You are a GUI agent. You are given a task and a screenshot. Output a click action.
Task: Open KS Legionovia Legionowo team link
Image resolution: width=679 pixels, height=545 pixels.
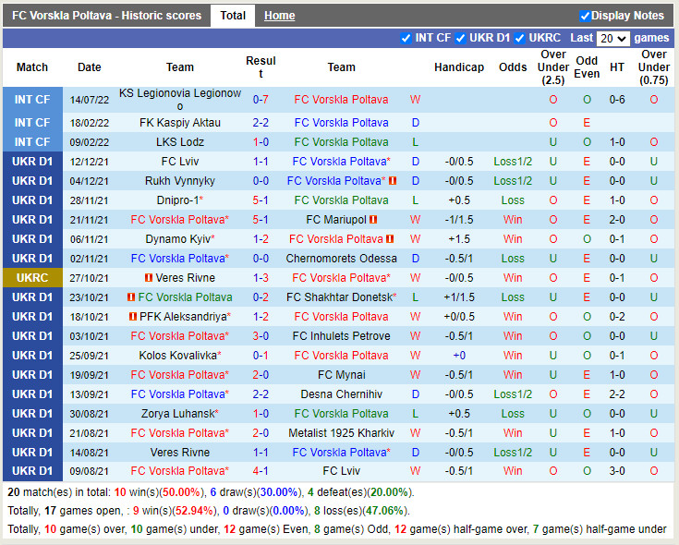click(x=180, y=100)
